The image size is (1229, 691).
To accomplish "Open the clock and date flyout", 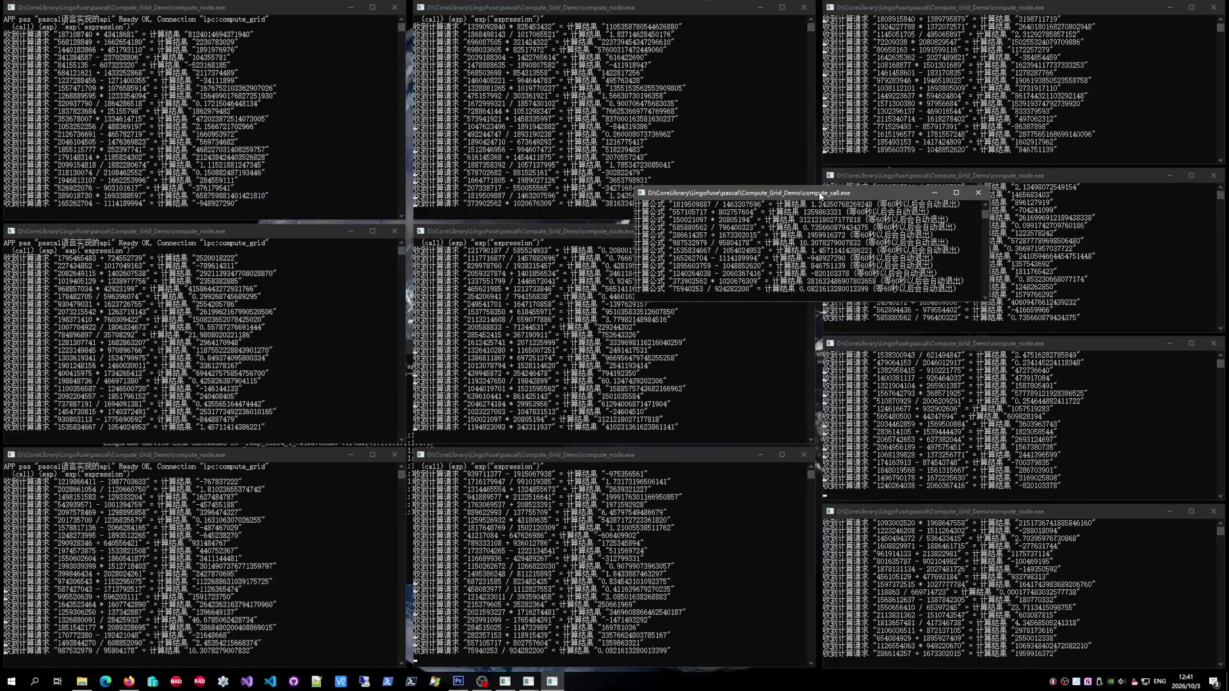I will point(1186,681).
